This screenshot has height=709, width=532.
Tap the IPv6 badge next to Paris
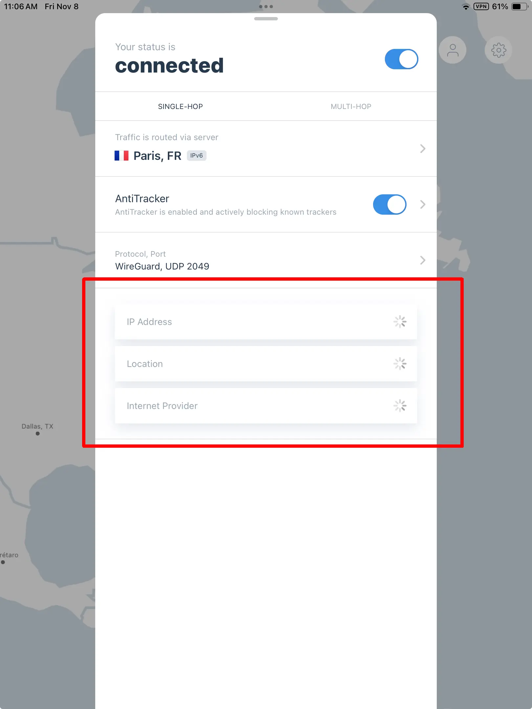pyautogui.click(x=196, y=156)
